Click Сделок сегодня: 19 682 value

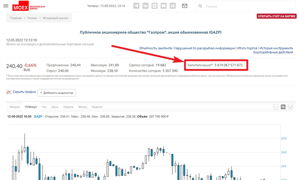pos(161,65)
